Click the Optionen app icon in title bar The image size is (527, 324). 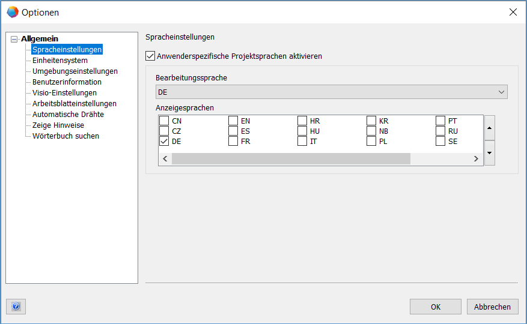tap(12, 12)
